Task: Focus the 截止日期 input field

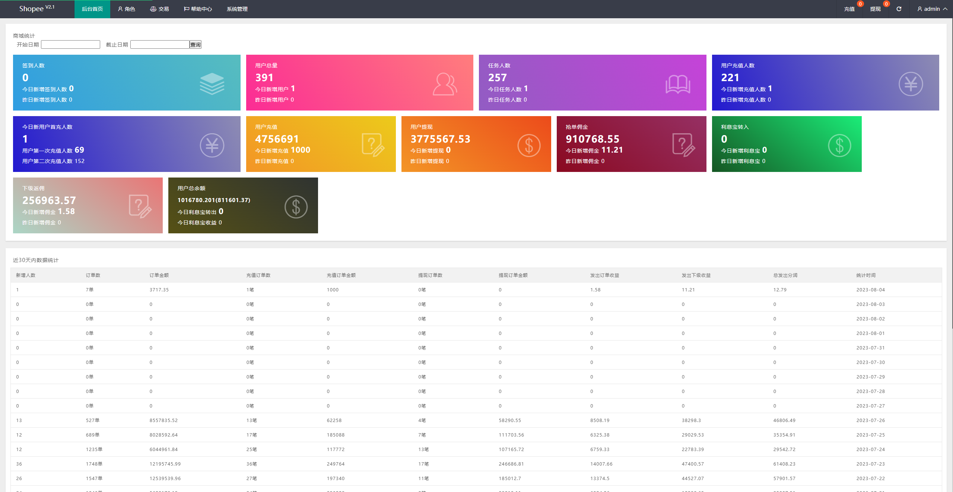Action: [x=160, y=45]
